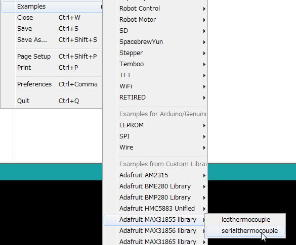Expand the SPI examples entry
This screenshot has width=296, height=245.
click(x=156, y=136)
